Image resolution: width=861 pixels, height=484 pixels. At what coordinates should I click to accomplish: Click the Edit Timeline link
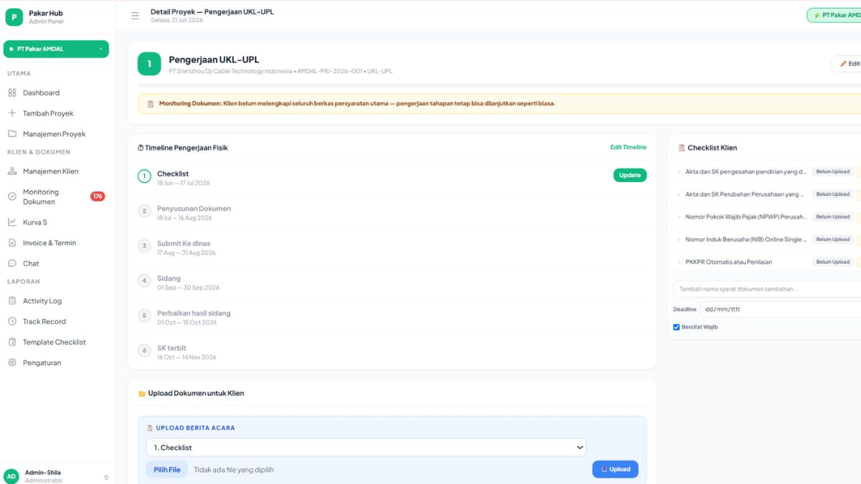click(x=629, y=147)
